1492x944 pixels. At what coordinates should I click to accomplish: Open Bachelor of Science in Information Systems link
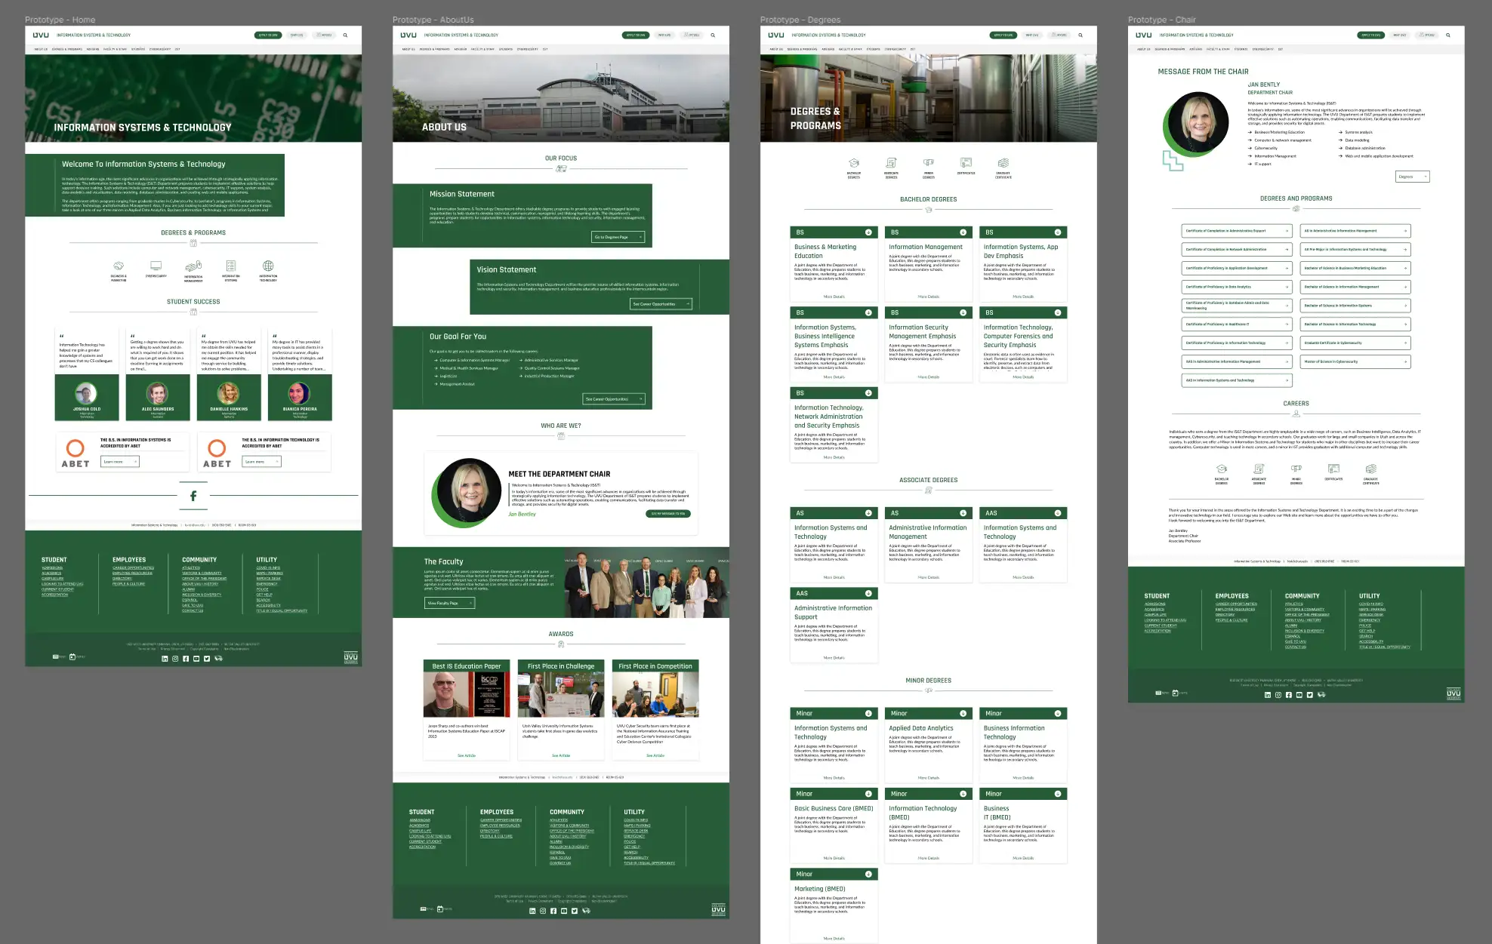pos(1355,306)
